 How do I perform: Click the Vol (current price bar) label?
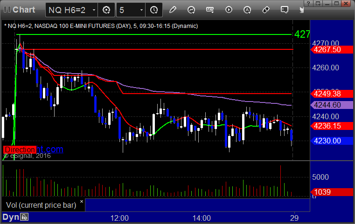[41, 205]
